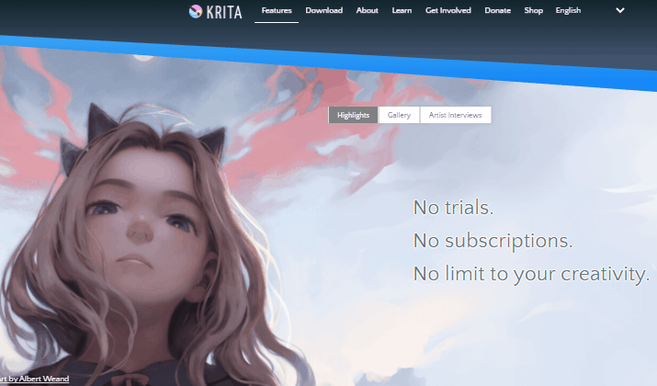Image resolution: width=657 pixels, height=386 pixels.
Task: Expand the language dropdown chevron
Action: (620, 10)
